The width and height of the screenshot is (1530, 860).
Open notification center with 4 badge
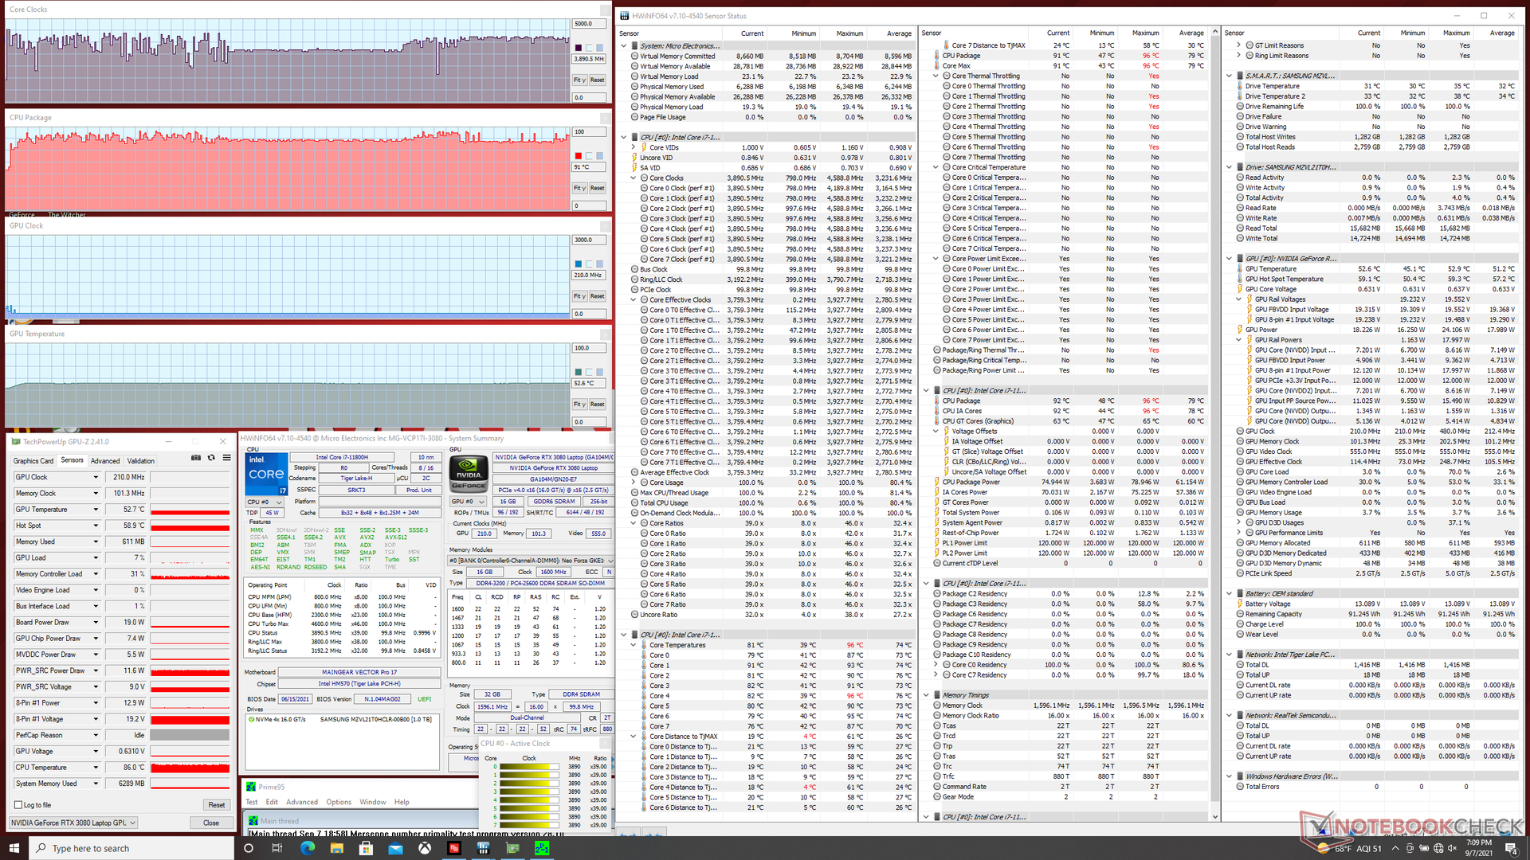tap(1512, 848)
